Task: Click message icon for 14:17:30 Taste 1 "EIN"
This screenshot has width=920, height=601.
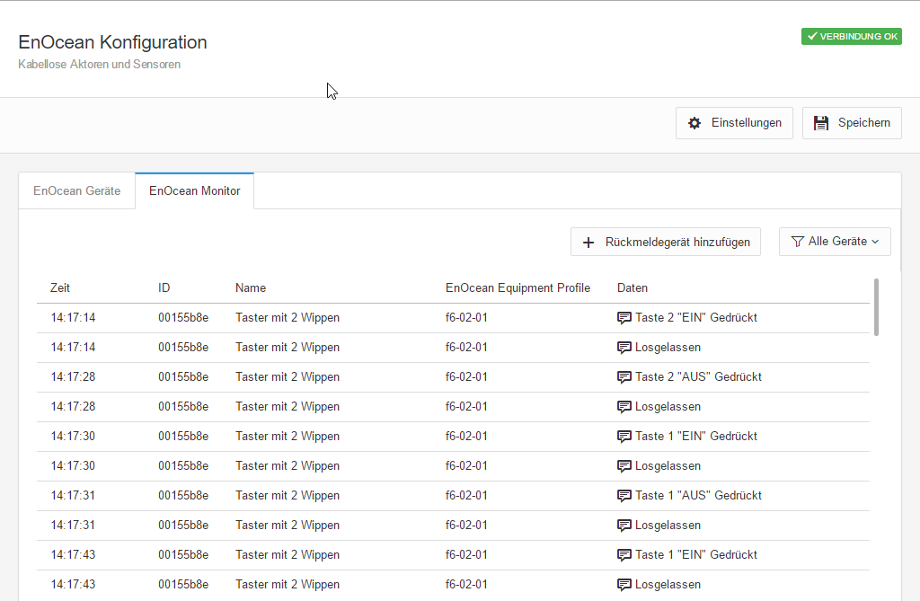Action: [x=624, y=437]
